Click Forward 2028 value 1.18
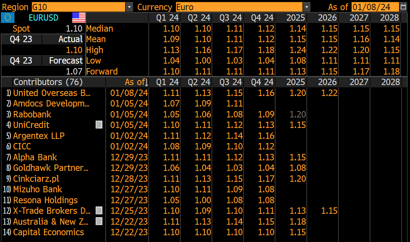The width and height of the screenshot is (410, 242). [392, 72]
